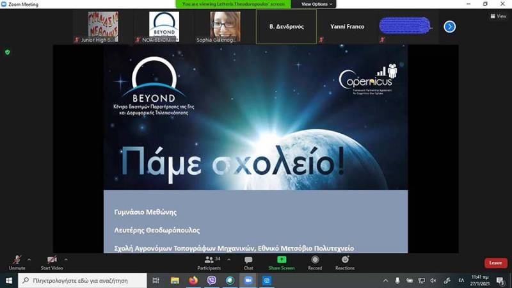Open the Chat panel
This screenshot has height=288, width=512.
tap(248, 261)
